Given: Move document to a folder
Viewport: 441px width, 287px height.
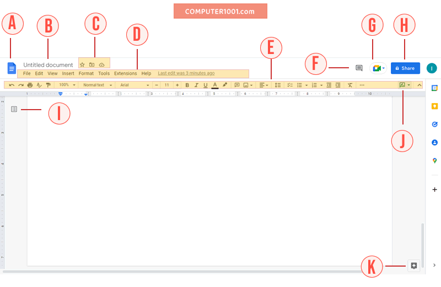Looking at the screenshot, I should (x=92, y=64).
